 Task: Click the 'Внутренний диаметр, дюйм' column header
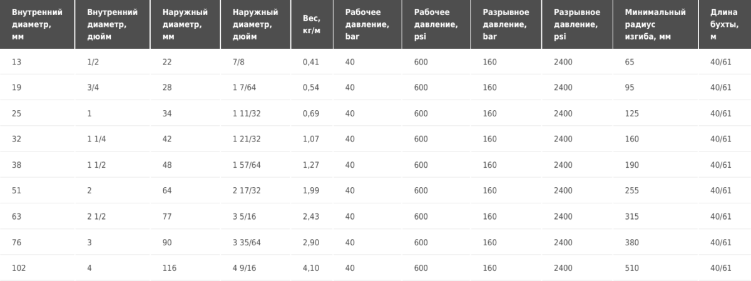[112, 24]
